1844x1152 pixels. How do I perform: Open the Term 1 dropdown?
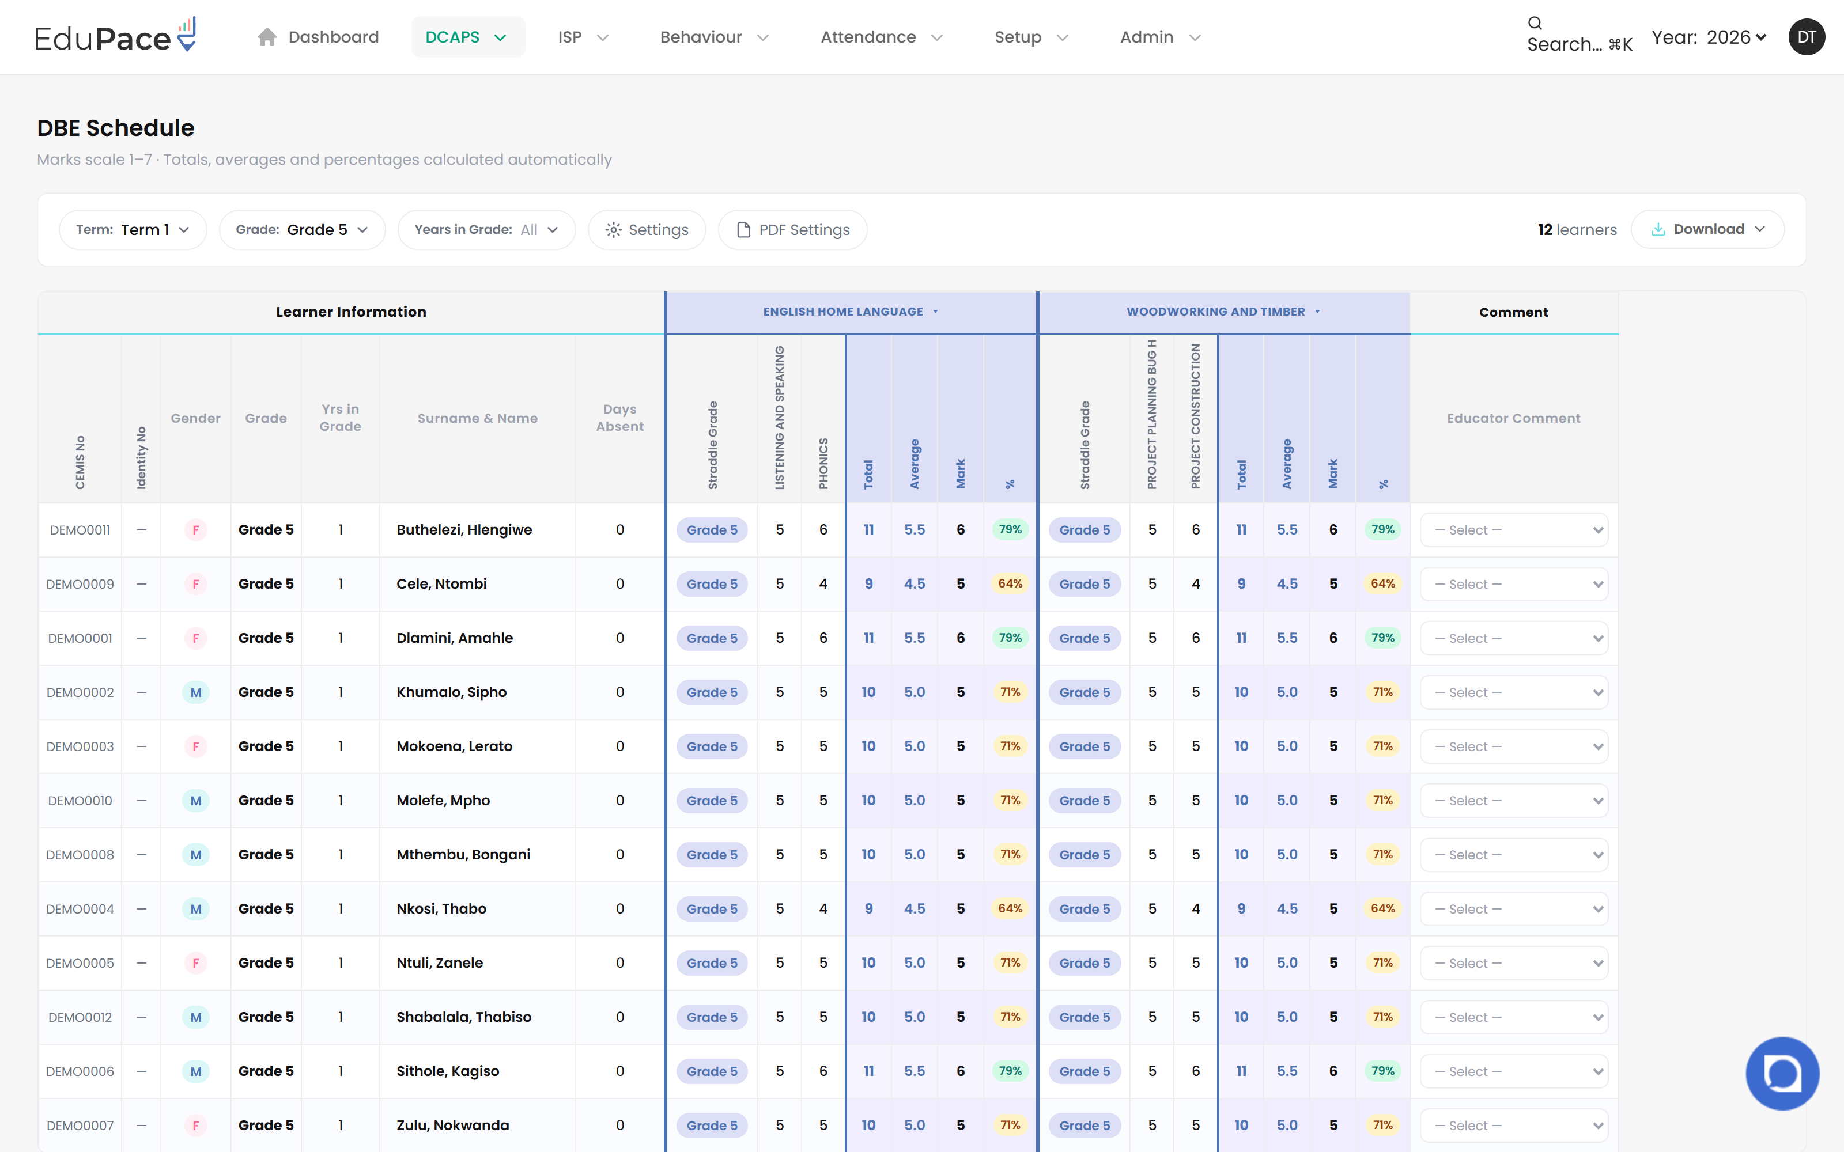coord(133,229)
